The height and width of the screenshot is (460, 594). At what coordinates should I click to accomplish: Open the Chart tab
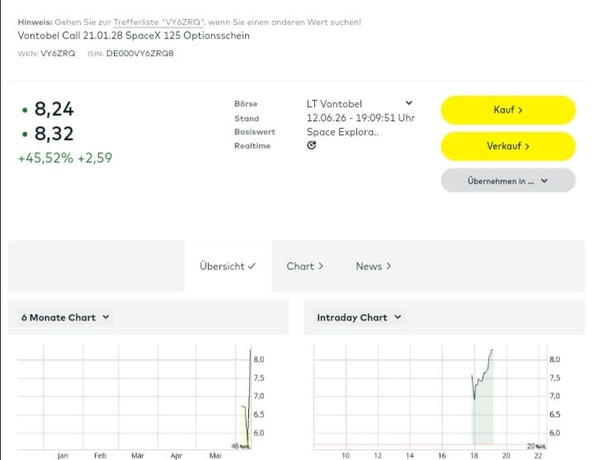pos(304,266)
